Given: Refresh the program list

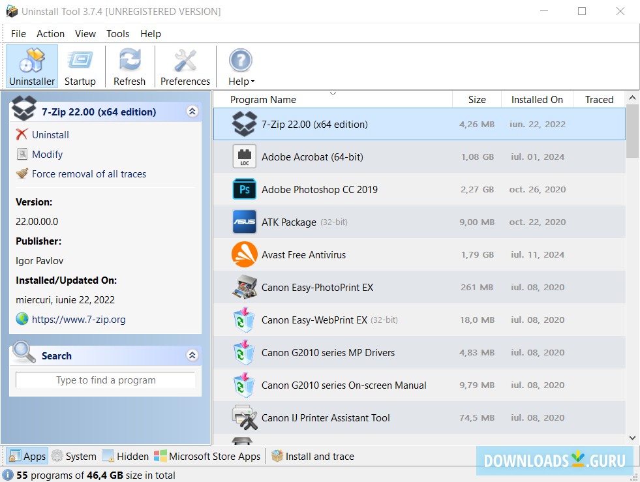Looking at the screenshot, I should click(129, 65).
